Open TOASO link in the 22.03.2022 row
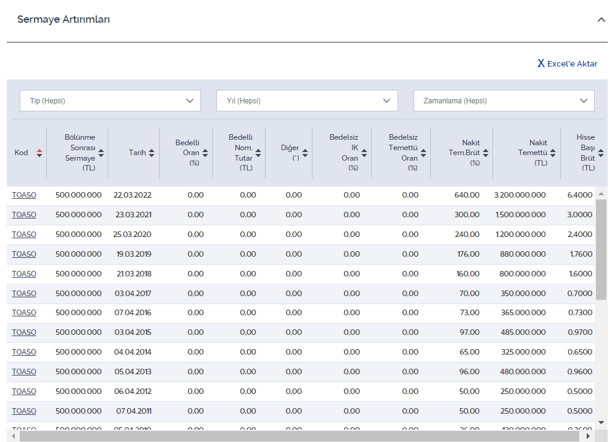Viewport: 612px width, 442px height. [24, 195]
